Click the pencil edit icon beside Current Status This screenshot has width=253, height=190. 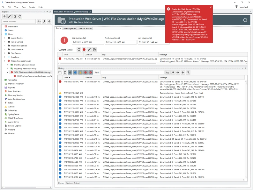(x=89, y=50)
